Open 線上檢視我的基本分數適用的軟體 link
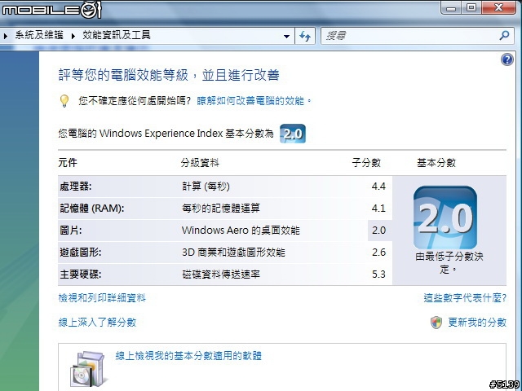 coord(188,356)
